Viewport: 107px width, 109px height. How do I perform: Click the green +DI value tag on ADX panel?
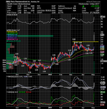tap(103, 92)
